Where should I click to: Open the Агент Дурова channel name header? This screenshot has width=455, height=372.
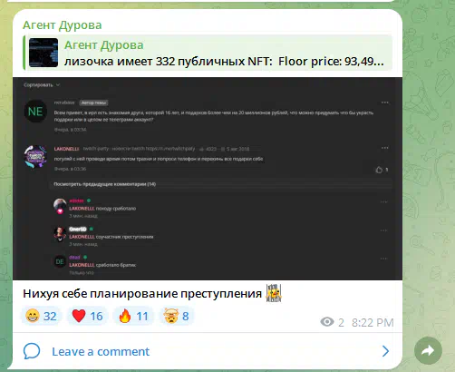pos(63,25)
